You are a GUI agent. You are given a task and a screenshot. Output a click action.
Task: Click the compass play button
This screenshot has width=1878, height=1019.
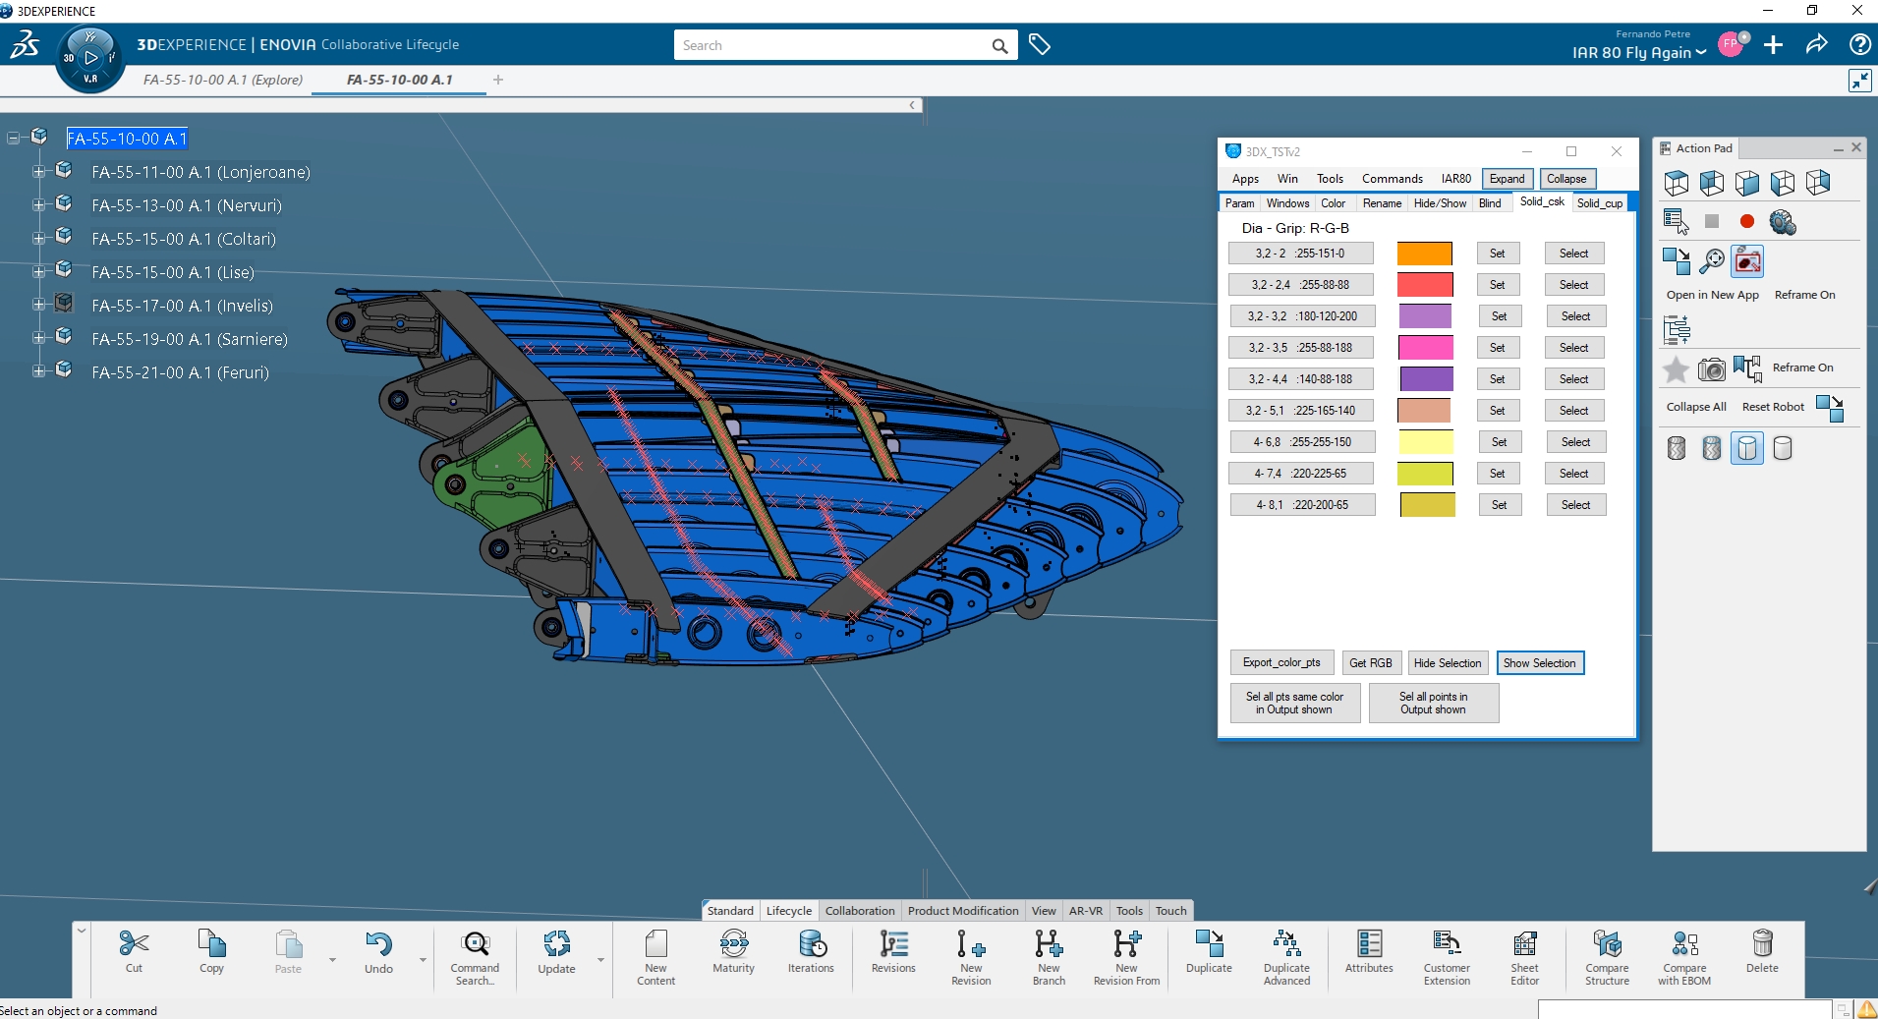[x=91, y=58]
